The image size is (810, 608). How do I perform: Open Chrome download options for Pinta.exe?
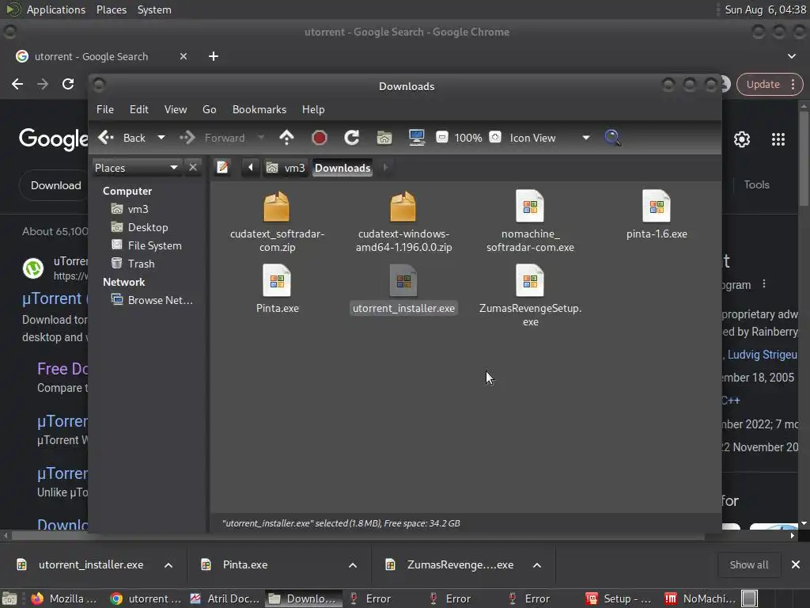pos(353,565)
